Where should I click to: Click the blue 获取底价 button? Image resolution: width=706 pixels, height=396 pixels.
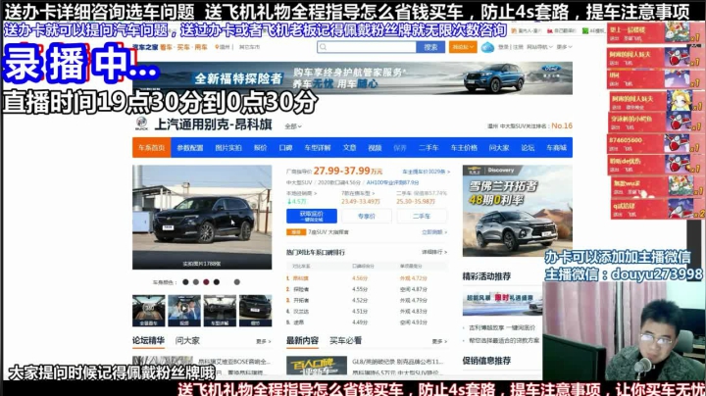click(312, 216)
